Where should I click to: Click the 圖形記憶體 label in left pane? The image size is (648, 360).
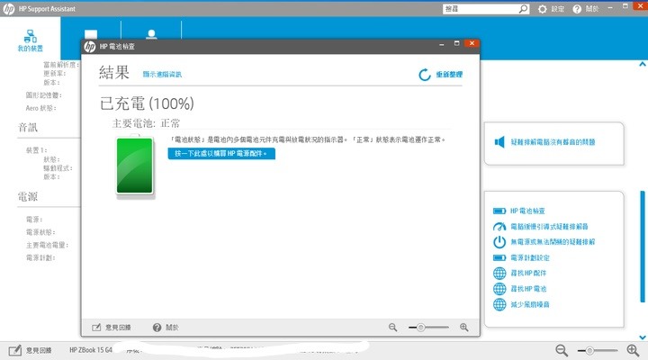44,95
